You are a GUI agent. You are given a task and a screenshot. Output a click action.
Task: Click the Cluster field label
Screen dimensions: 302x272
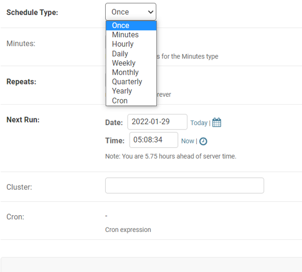(19, 187)
